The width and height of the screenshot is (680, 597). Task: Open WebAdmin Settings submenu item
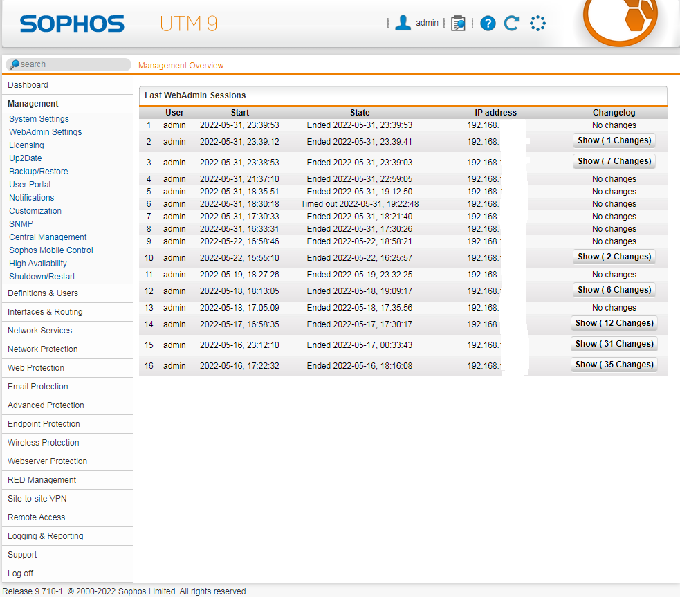coord(46,132)
